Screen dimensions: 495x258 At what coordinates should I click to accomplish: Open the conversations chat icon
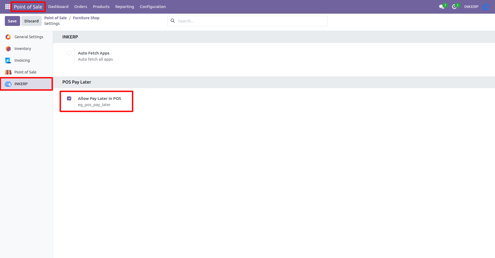click(x=442, y=7)
